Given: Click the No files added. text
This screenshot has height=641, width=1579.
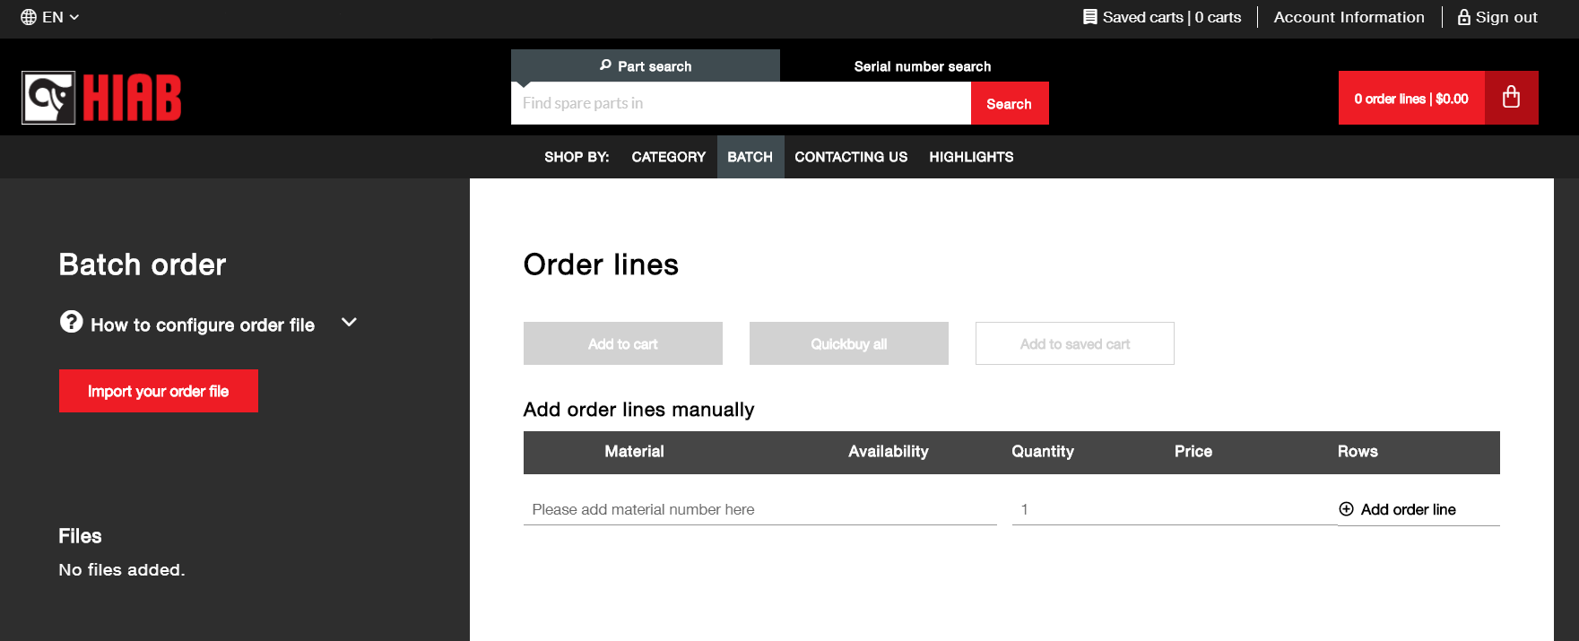Looking at the screenshot, I should [122, 570].
